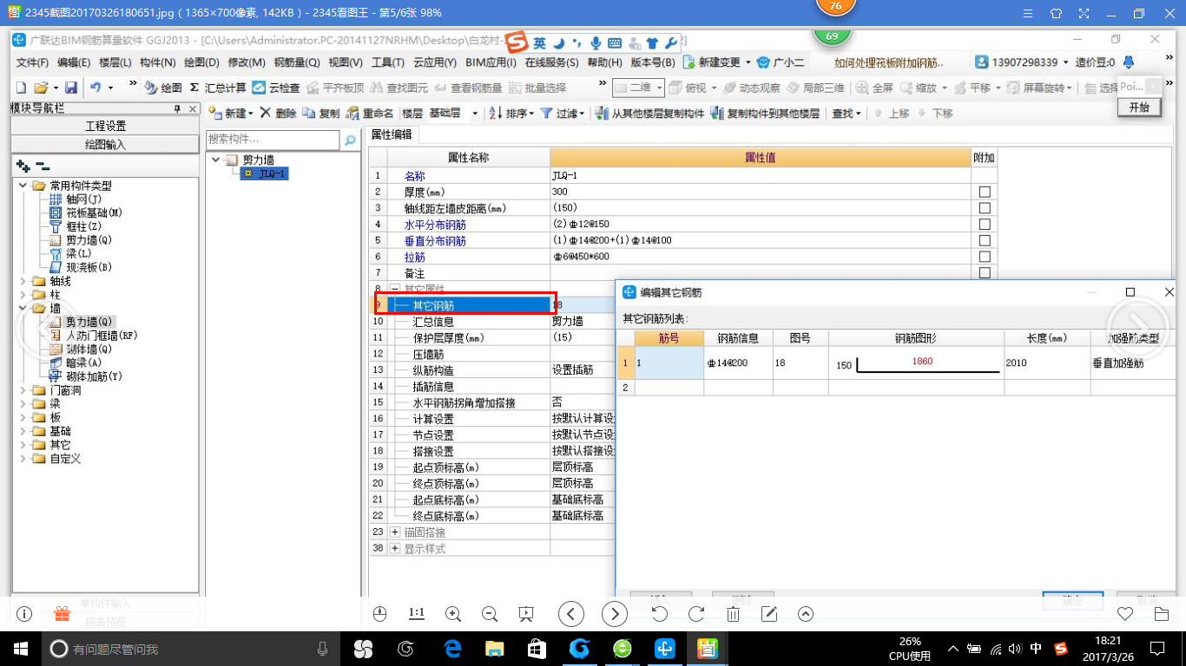Click the mouse scroll mode icon in viewer
The width and height of the screenshot is (1186, 666).
pyautogui.click(x=379, y=614)
